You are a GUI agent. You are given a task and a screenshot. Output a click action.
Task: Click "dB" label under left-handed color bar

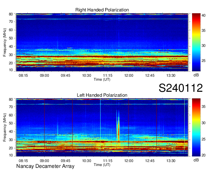196,160
